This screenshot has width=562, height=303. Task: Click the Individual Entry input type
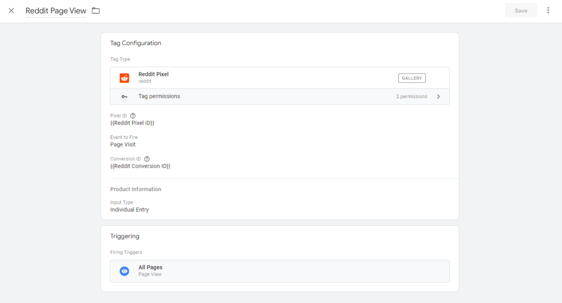coord(130,210)
